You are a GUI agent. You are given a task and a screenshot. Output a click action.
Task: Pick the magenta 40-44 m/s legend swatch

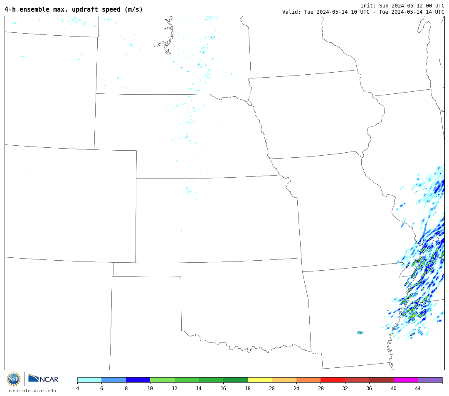[x=406, y=380]
